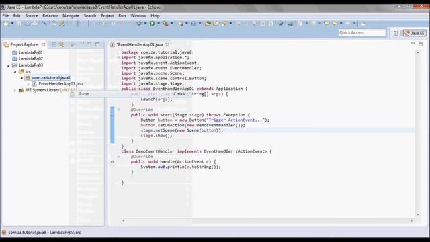Click the Print toolbar icon
This screenshot has height=242, width=430.
coord(35,24)
